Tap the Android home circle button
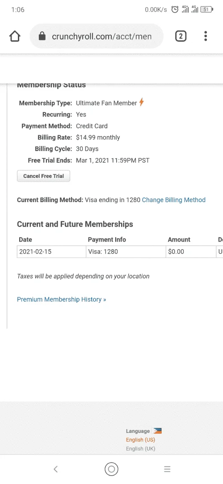223x484 pixels. pos(111,469)
